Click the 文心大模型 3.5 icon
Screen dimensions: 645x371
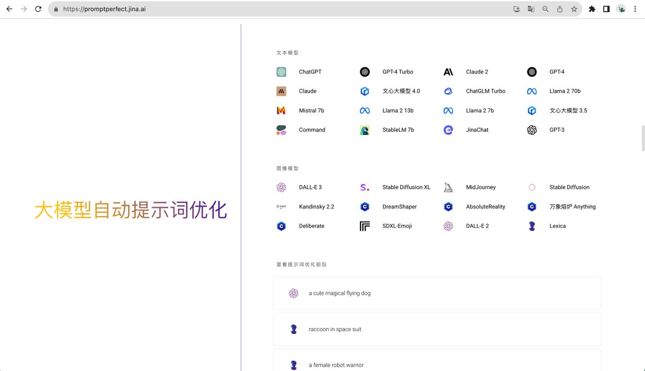[532, 111]
